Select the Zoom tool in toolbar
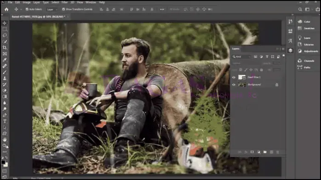Image resolution: width=321 pixels, height=180 pixels. [x=5, y=146]
